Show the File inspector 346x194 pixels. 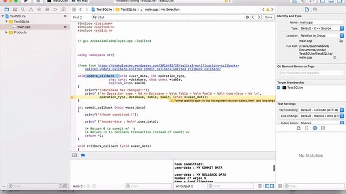(307, 10)
